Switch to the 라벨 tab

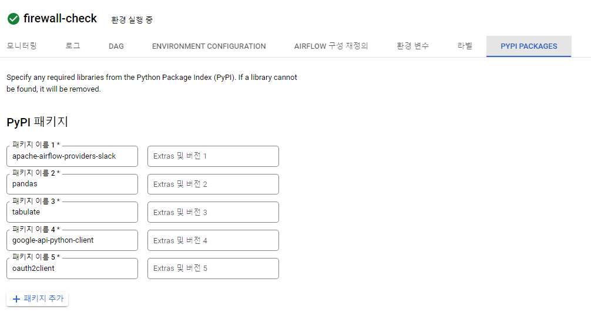click(465, 46)
